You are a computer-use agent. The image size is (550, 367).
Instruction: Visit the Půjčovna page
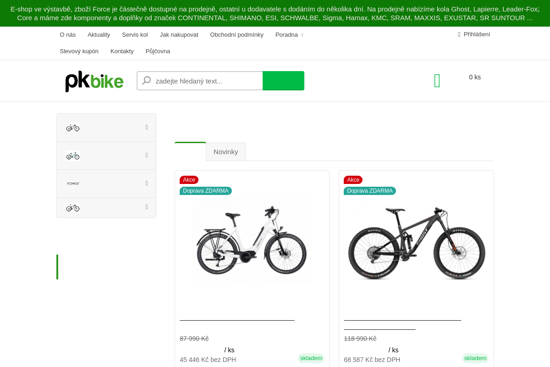tap(158, 51)
